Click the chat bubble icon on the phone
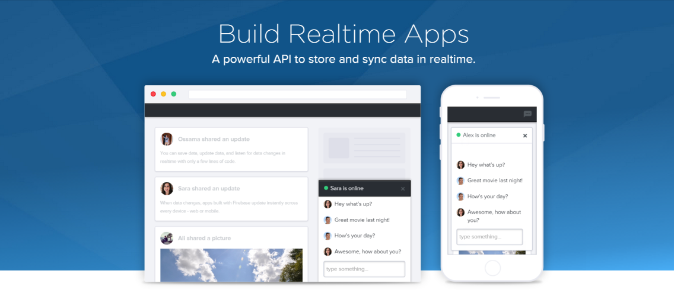This screenshot has height=290, width=674. pyautogui.click(x=527, y=114)
